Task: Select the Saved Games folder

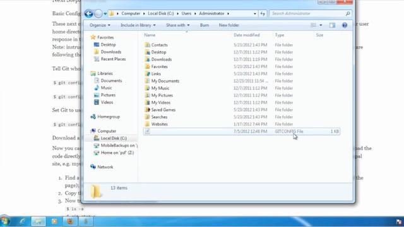Action: click(x=163, y=110)
